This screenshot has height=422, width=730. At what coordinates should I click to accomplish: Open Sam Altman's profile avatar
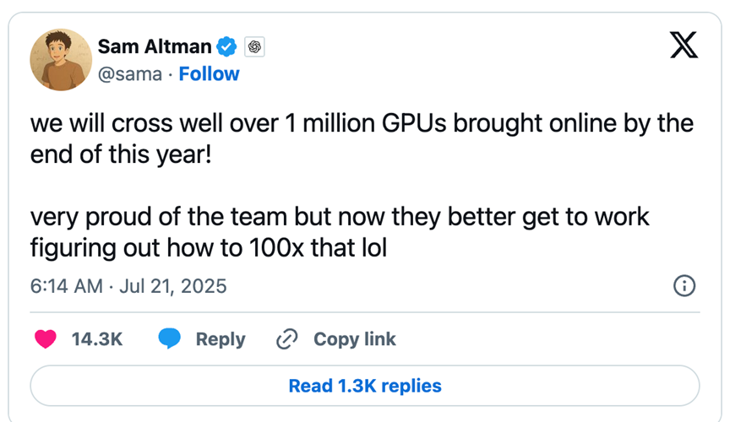point(61,59)
